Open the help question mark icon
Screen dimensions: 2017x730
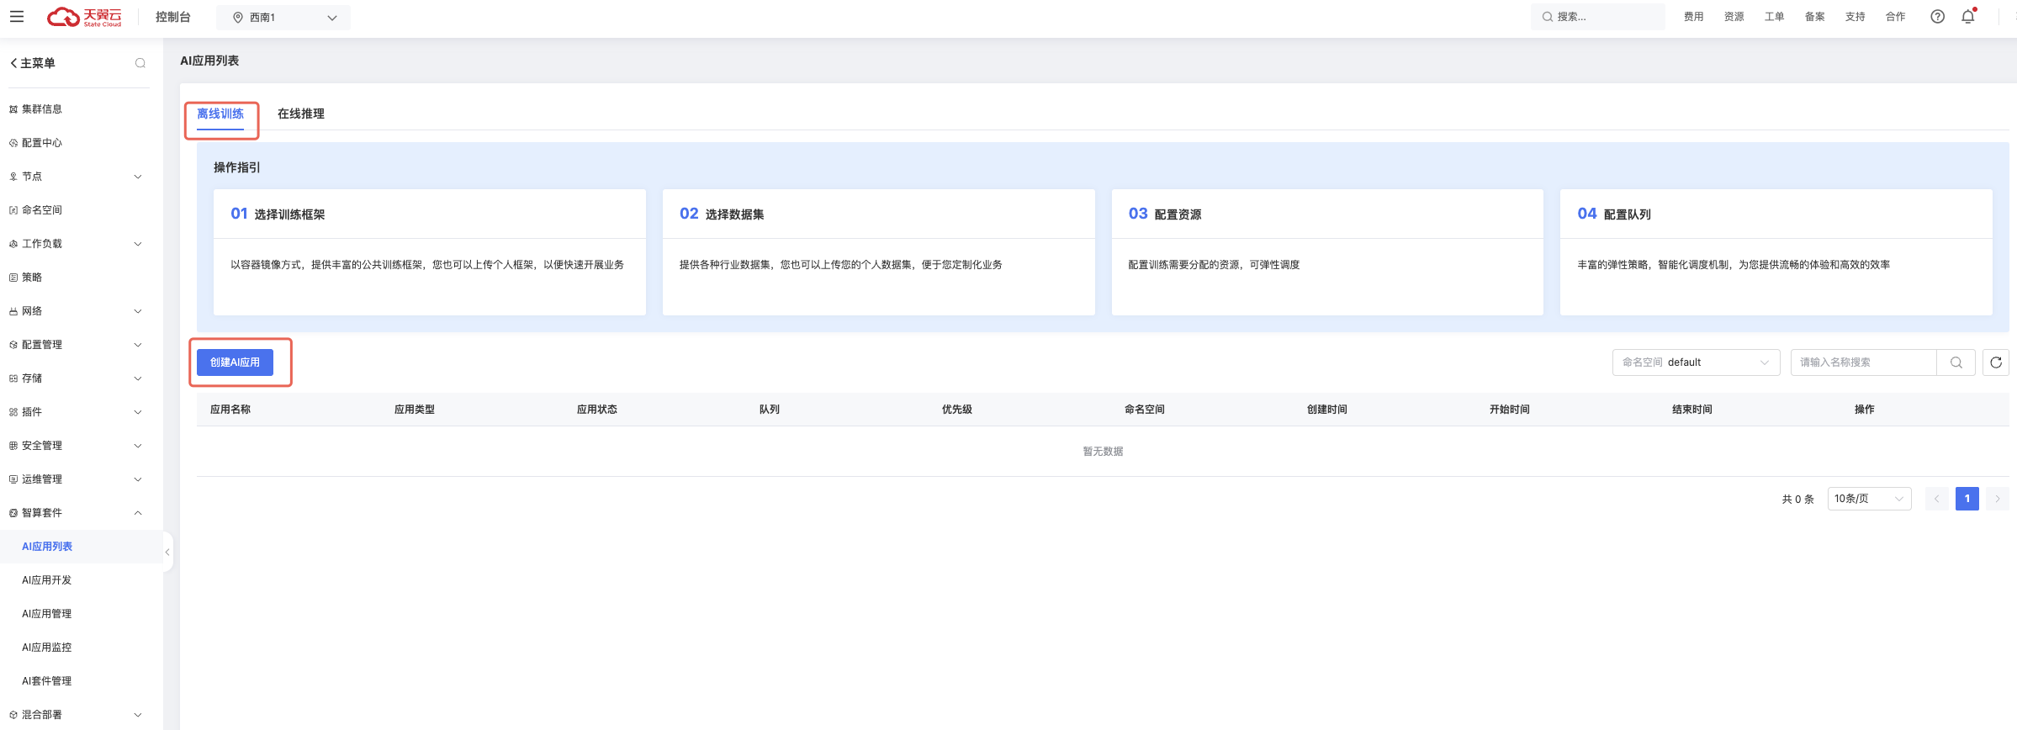click(x=1937, y=17)
